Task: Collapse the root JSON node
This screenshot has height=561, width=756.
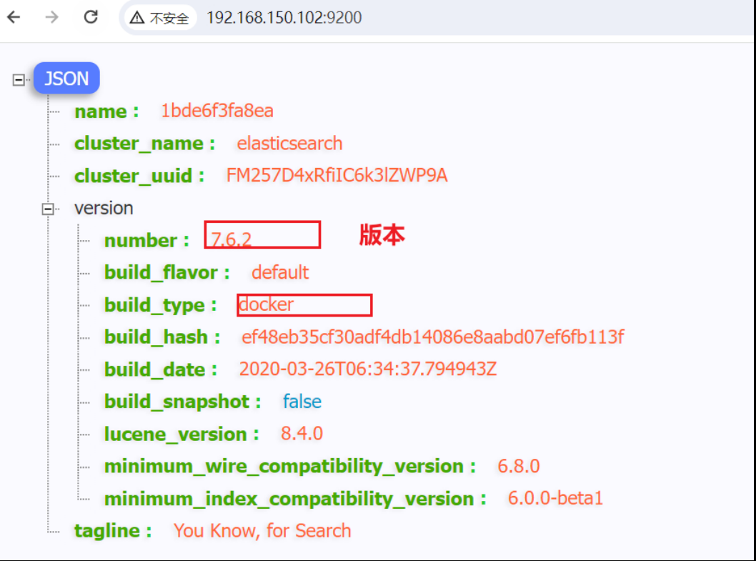Action: click(19, 79)
